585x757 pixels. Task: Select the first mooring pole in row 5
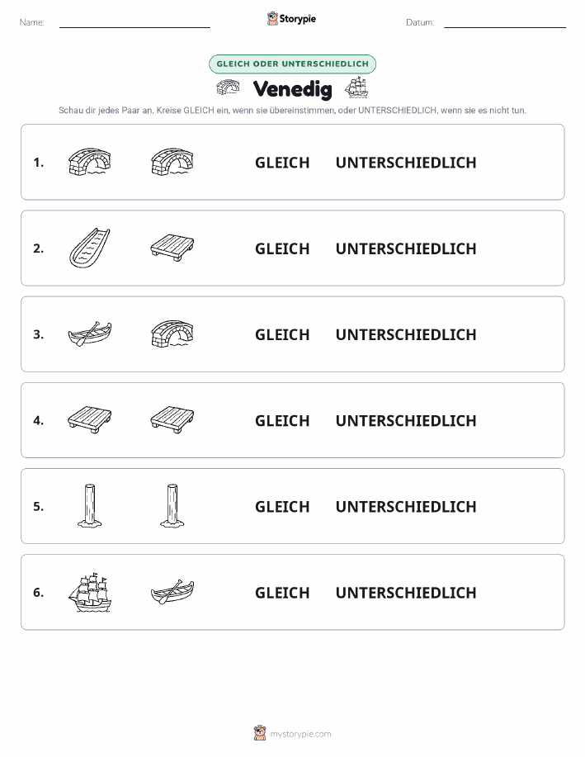pyautogui.click(x=90, y=506)
